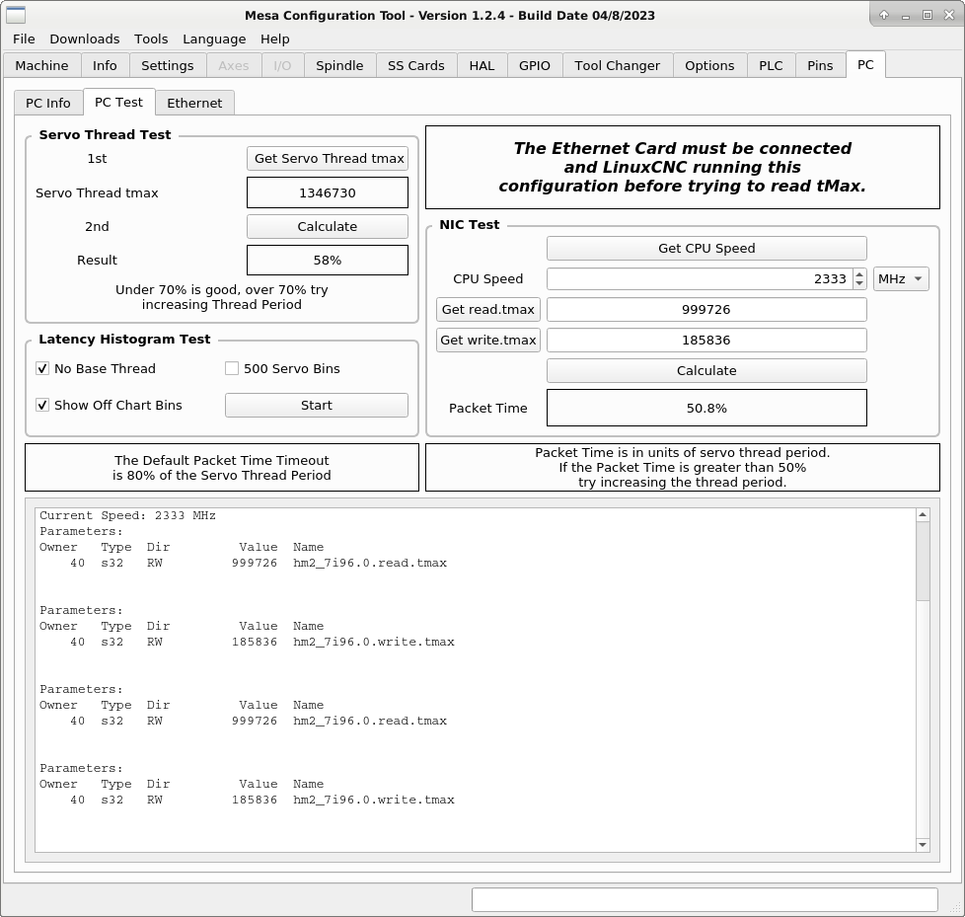Switch to the Pins tab
The image size is (965, 917).
coord(820,65)
